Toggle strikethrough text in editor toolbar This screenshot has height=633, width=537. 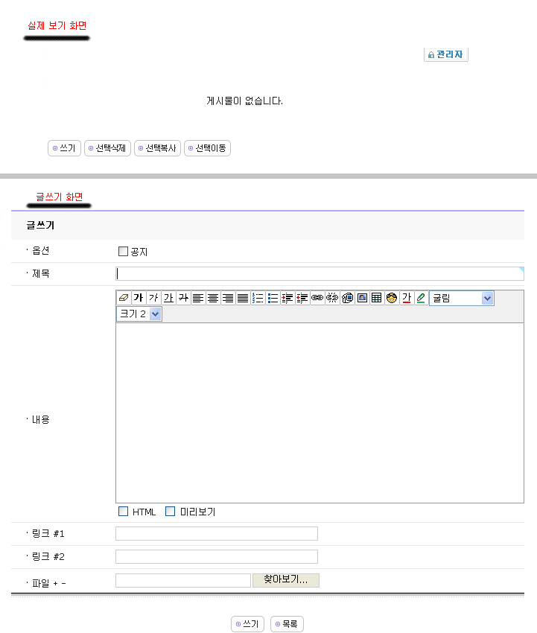(x=183, y=298)
